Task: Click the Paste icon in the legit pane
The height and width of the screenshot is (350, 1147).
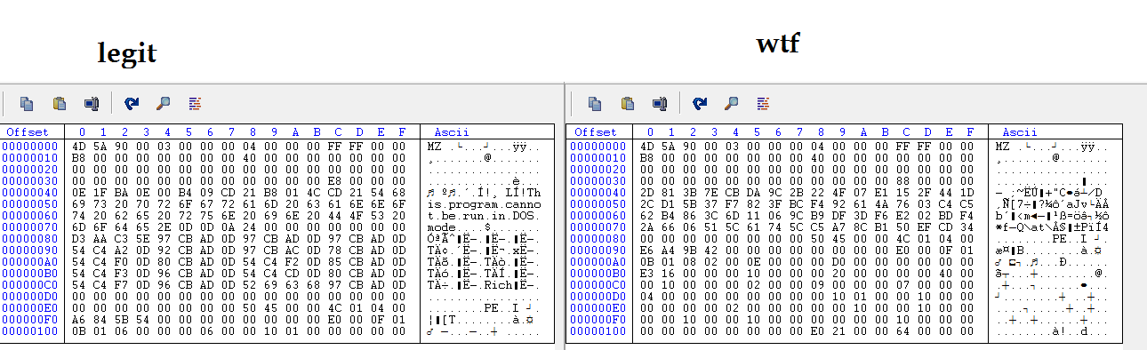Action: [x=60, y=103]
